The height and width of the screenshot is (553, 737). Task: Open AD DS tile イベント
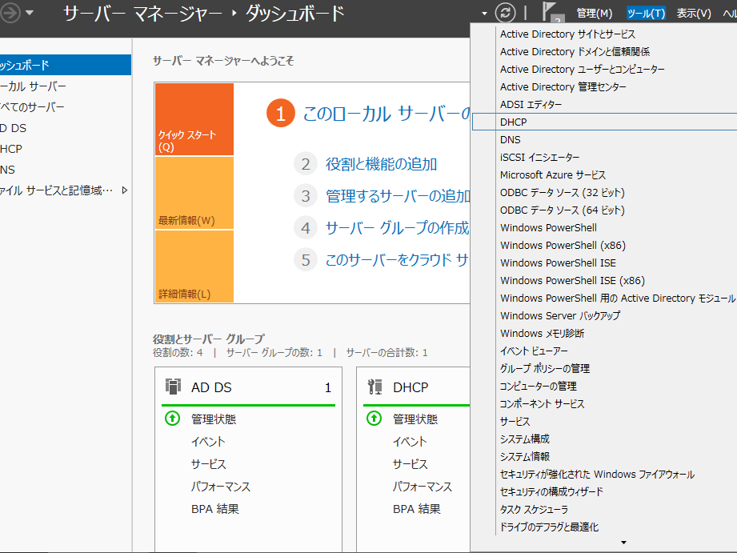pyautogui.click(x=208, y=442)
